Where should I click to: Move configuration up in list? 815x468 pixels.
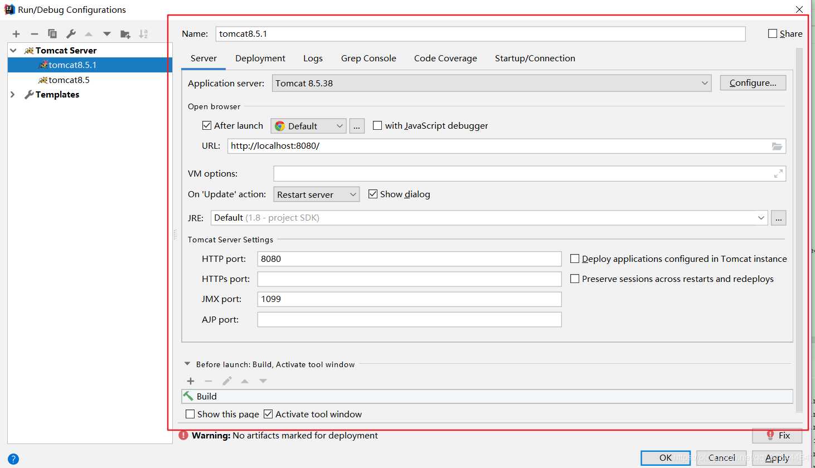click(x=89, y=34)
